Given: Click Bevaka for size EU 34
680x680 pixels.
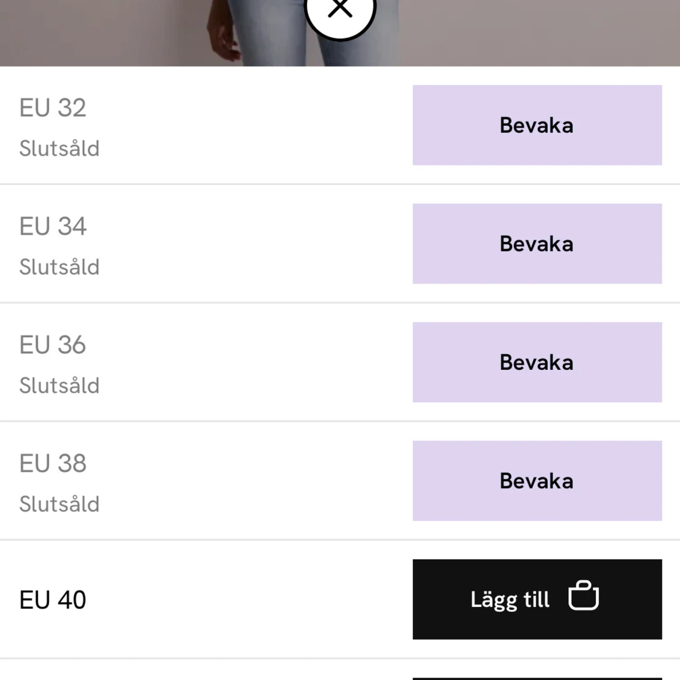Looking at the screenshot, I should [x=537, y=244].
